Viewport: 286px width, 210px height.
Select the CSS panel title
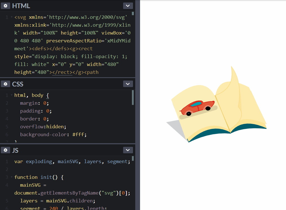click(x=17, y=84)
